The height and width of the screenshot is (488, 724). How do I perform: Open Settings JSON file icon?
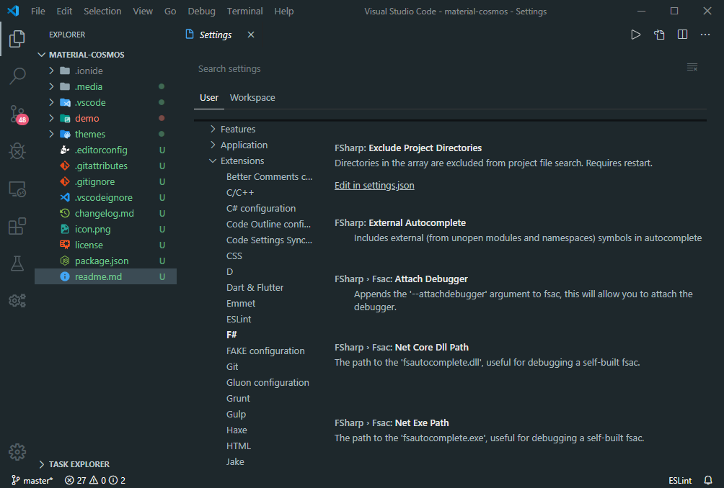659,35
